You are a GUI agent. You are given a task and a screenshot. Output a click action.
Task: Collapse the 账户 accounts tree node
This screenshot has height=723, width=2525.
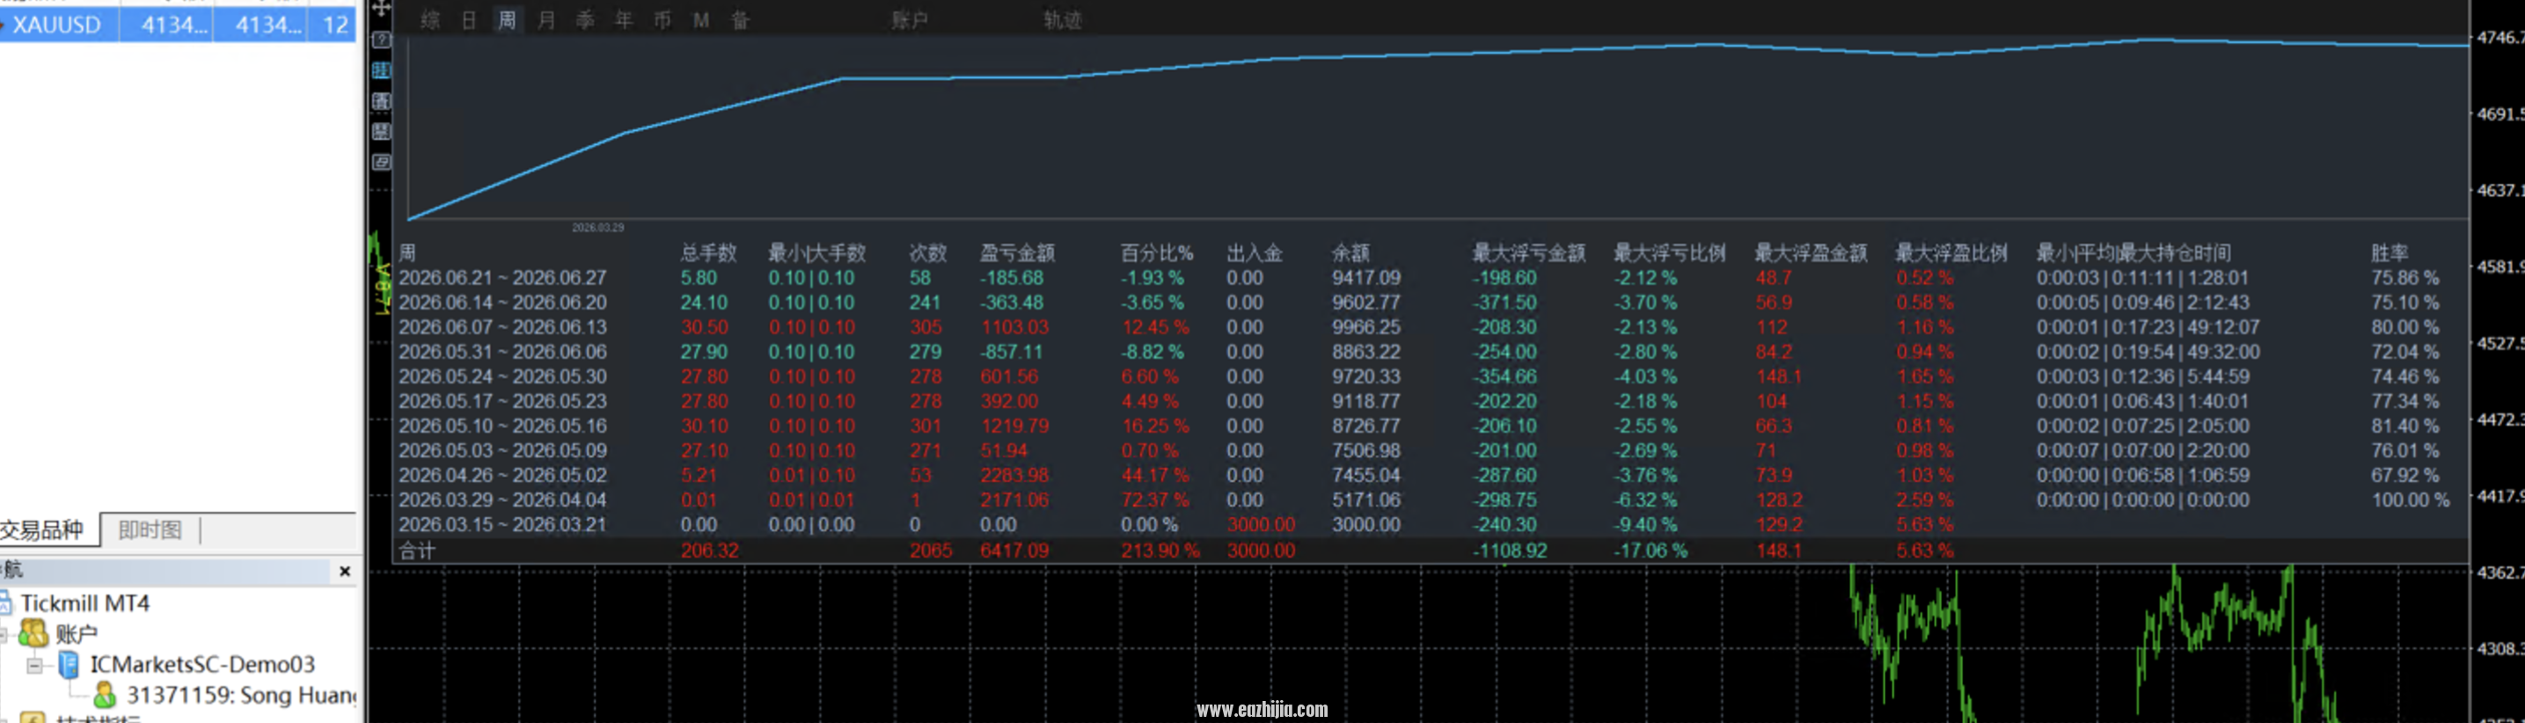3,635
